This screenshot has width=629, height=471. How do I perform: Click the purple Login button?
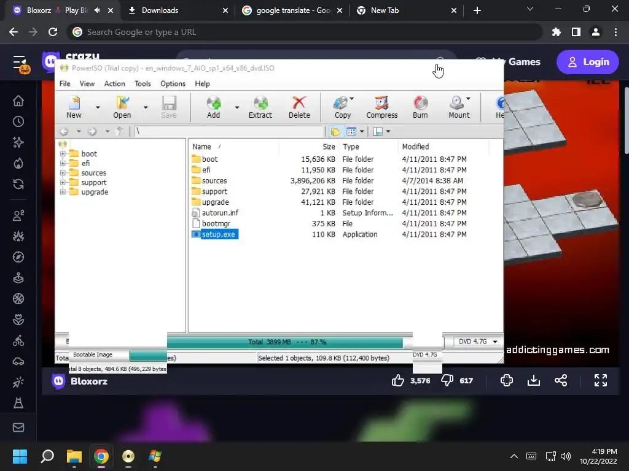pyautogui.click(x=588, y=62)
